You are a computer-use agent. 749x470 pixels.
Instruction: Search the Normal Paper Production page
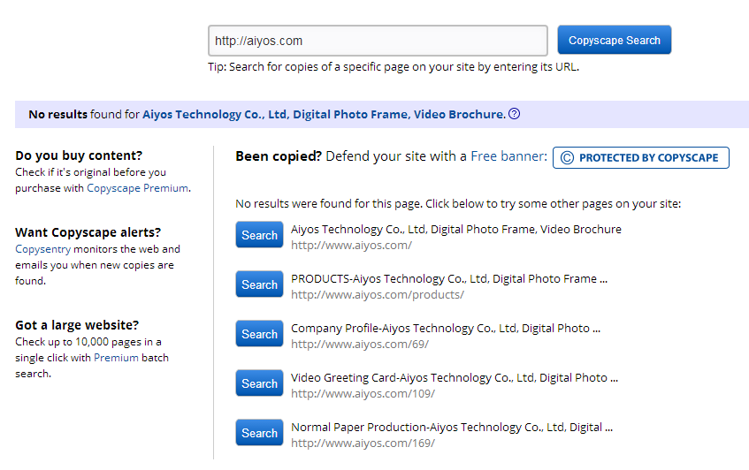click(x=259, y=433)
